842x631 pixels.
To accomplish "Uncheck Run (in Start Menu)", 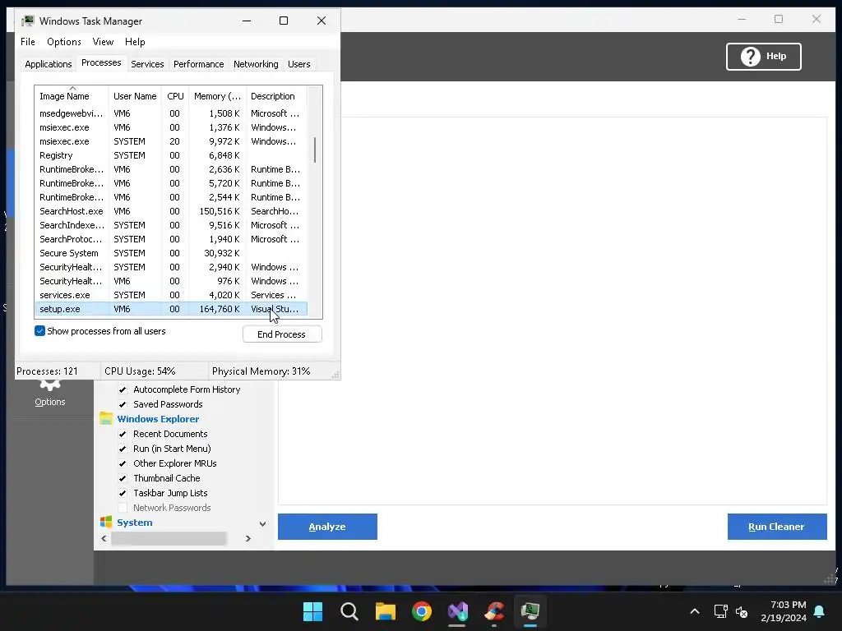I will coord(123,449).
